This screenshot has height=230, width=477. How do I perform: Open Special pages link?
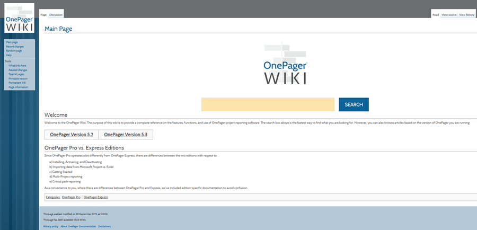[x=16, y=74]
